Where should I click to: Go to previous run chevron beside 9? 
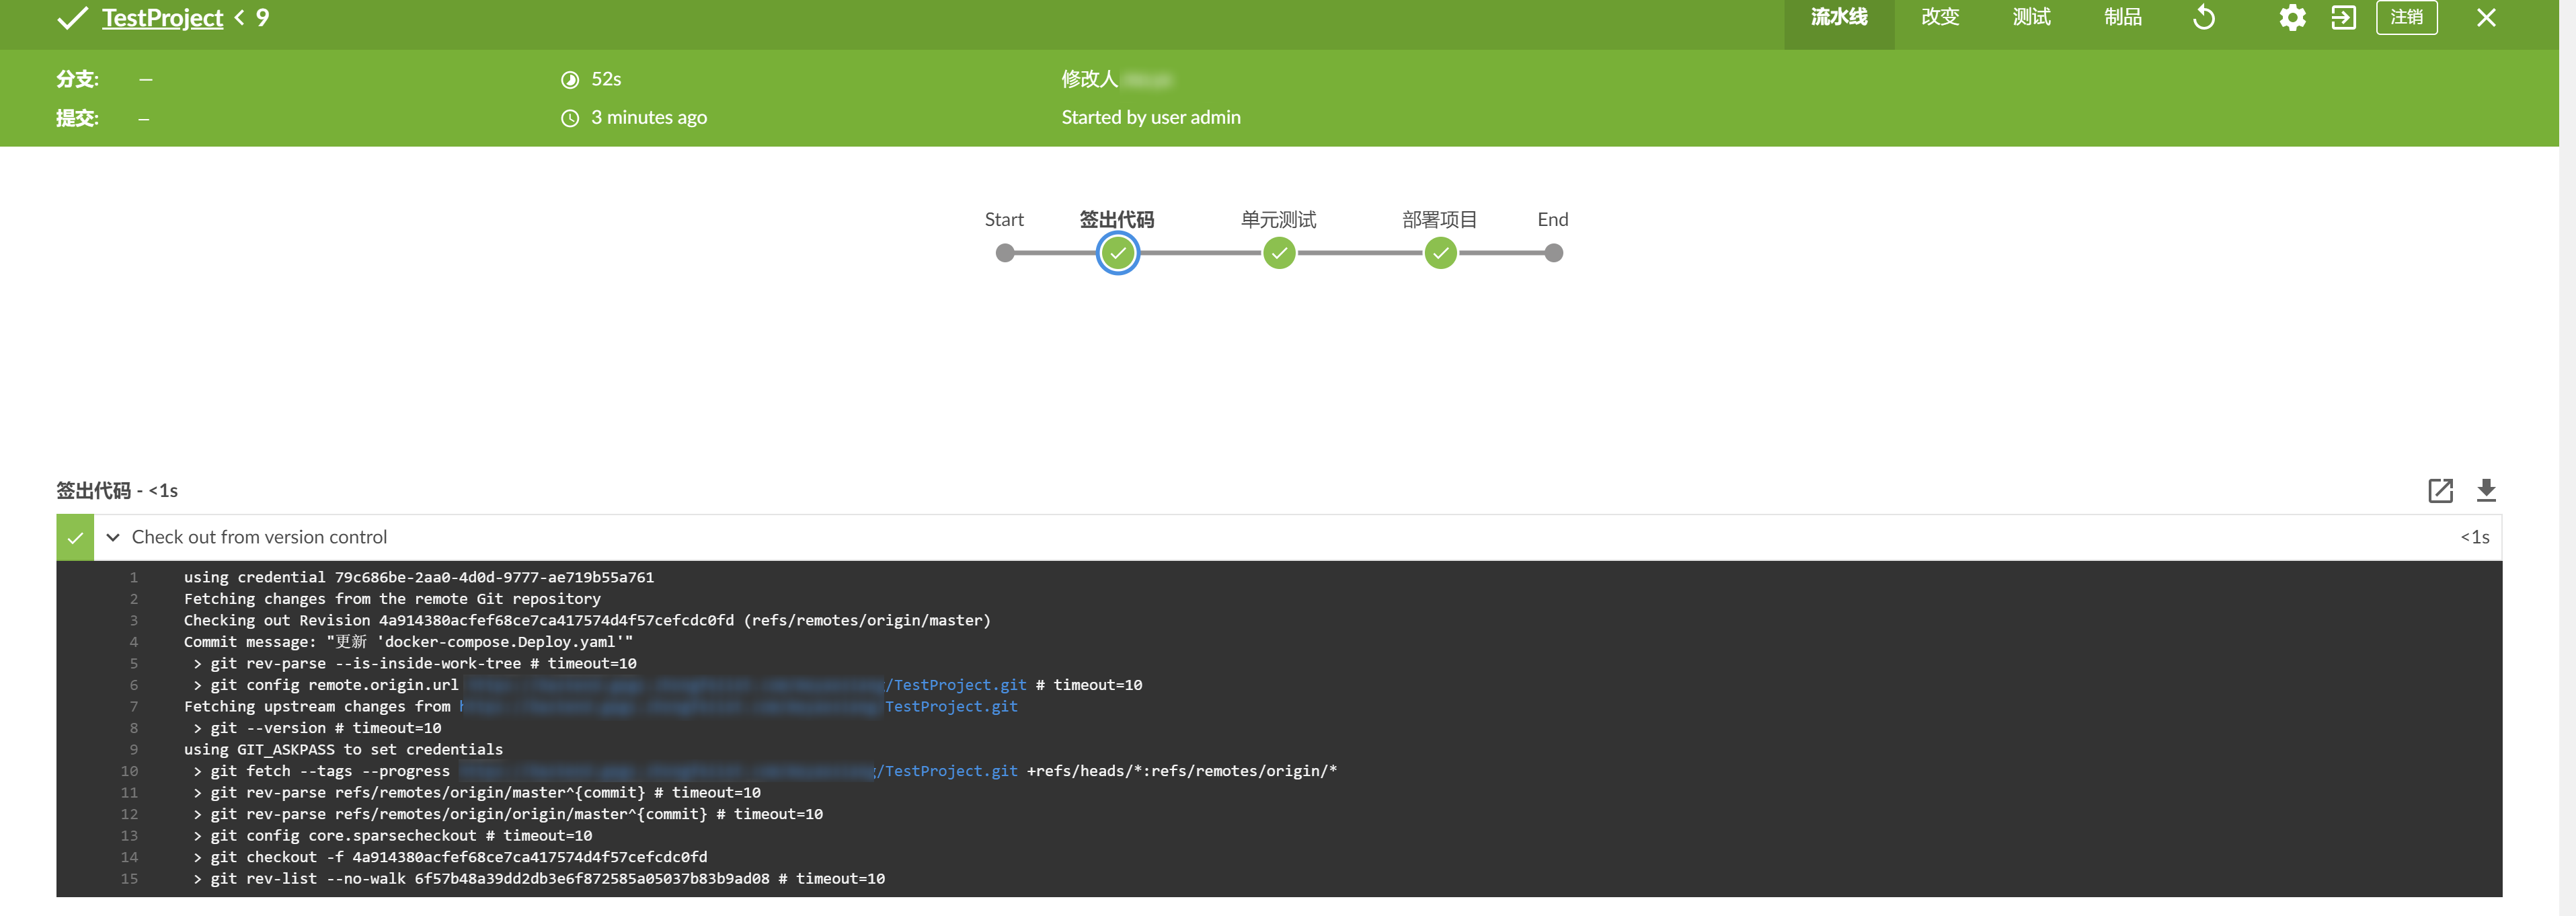point(239,18)
